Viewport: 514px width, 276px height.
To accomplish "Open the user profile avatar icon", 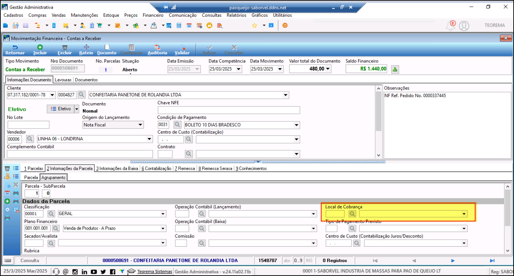I will (x=464, y=26).
